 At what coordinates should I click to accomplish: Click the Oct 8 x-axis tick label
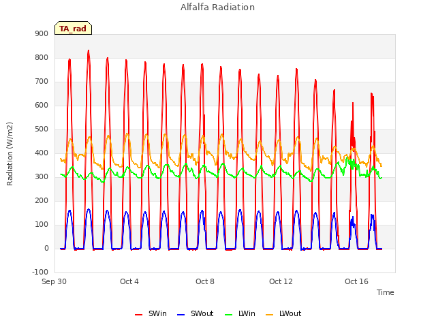click(x=205, y=281)
